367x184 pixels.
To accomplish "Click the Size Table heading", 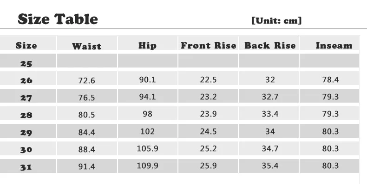I will coord(58,19).
